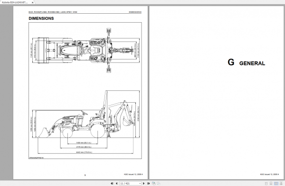285x186 pixels.
Task: Switch to continuous page layout
Action: pyautogui.click(x=271, y=184)
